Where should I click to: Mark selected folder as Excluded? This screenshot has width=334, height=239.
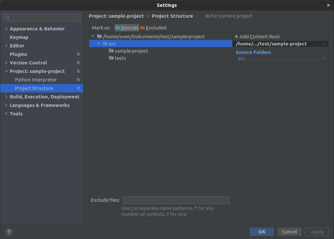pos(153,28)
